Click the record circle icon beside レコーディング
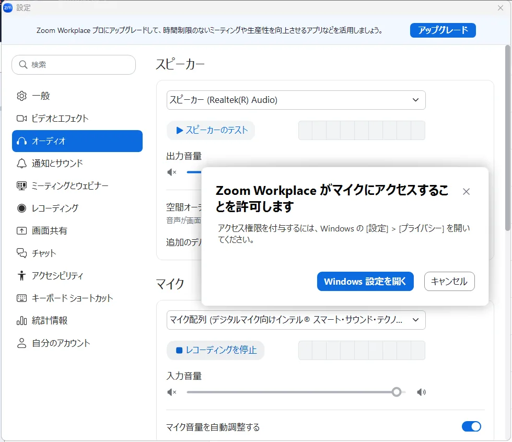This screenshot has height=442, width=512. pos(21,208)
